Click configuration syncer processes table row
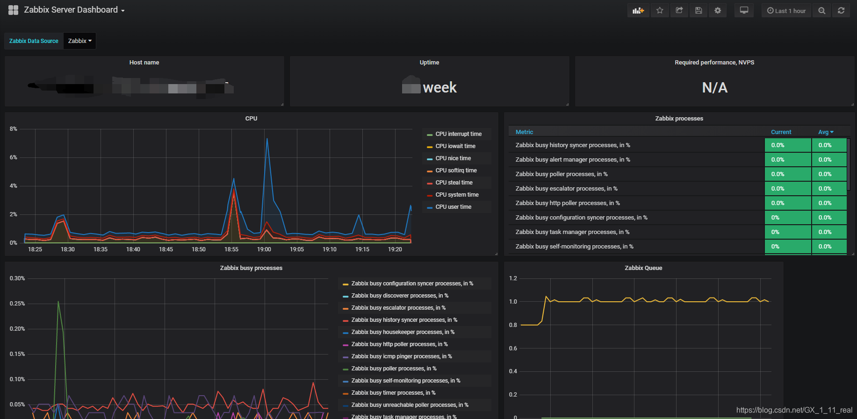 click(x=677, y=218)
